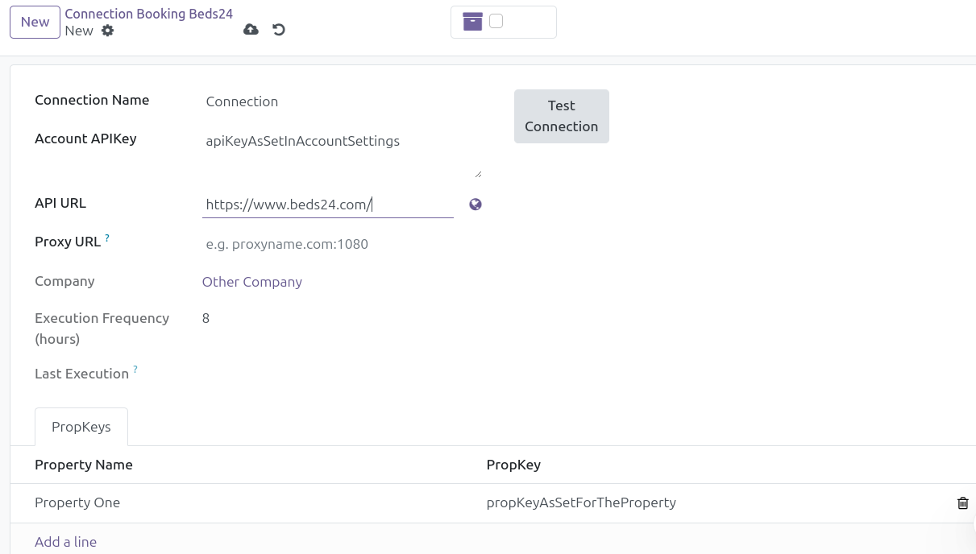The width and height of the screenshot is (976, 554).
Task: Show the Proxy URL help tooltip mark
Action: [107, 238]
